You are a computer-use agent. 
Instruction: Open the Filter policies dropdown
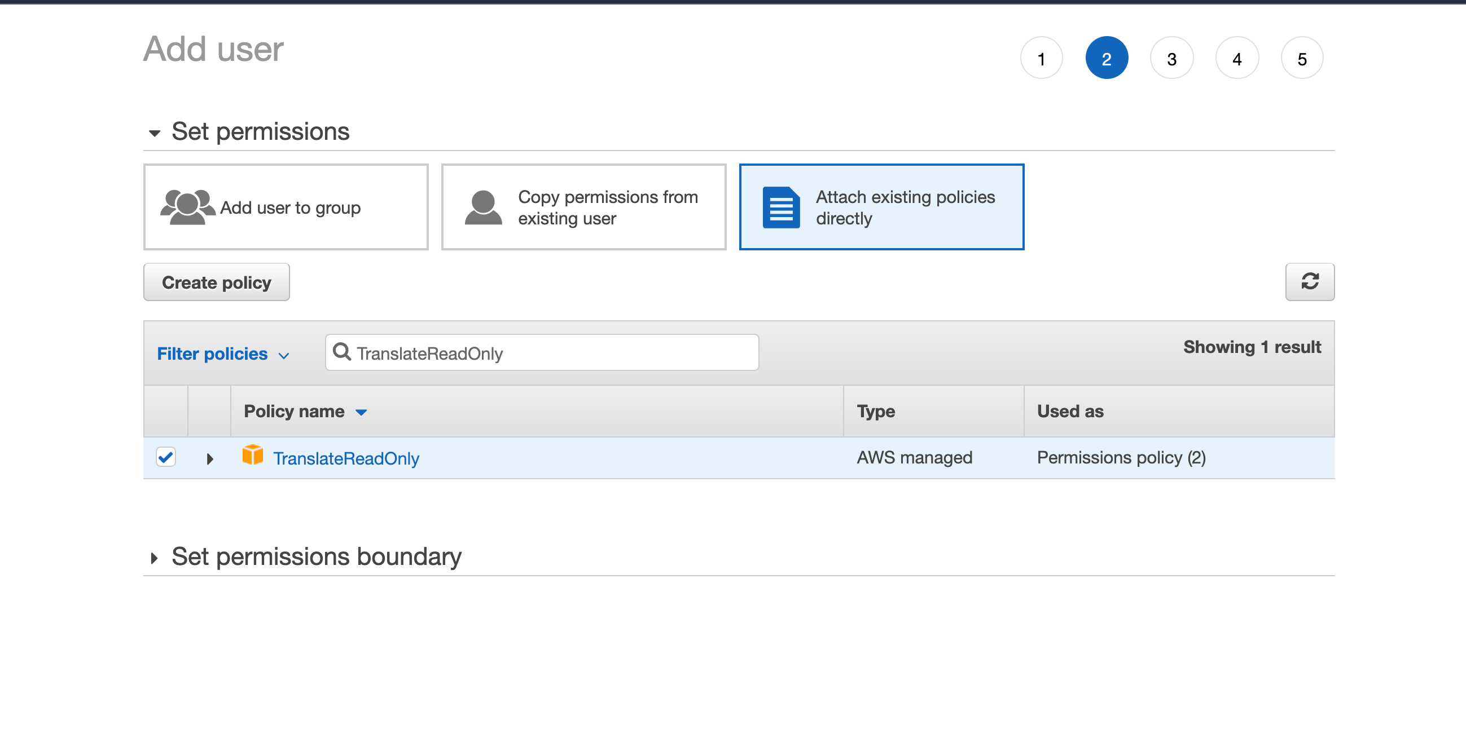coord(222,354)
